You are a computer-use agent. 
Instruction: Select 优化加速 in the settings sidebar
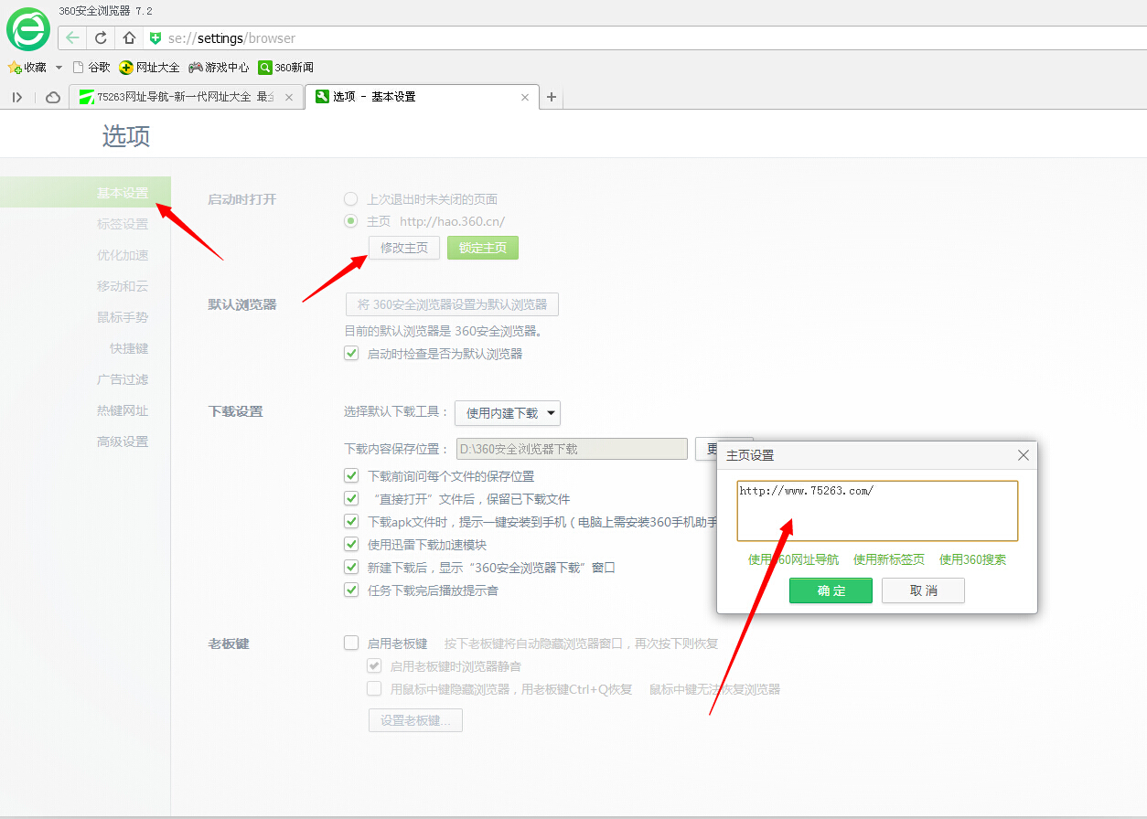click(123, 255)
